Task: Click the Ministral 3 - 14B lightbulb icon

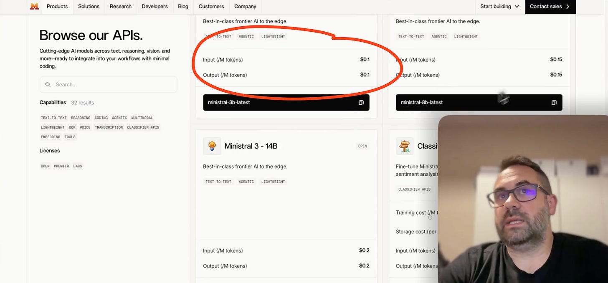Action: 212,146
